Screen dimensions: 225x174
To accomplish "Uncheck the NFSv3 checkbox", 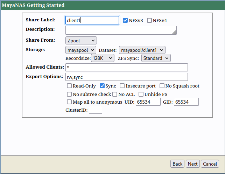I will [x=125, y=20].
